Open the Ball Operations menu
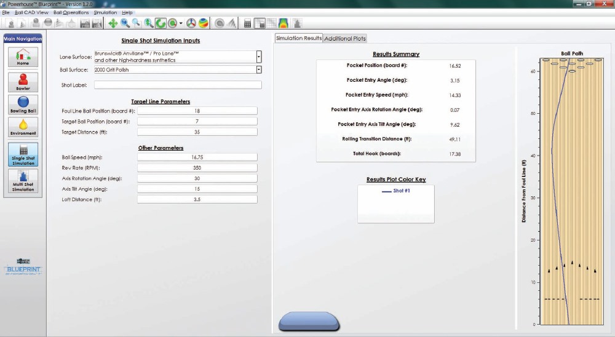Image resolution: width=615 pixels, height=337 pixels. click(71, 12)
